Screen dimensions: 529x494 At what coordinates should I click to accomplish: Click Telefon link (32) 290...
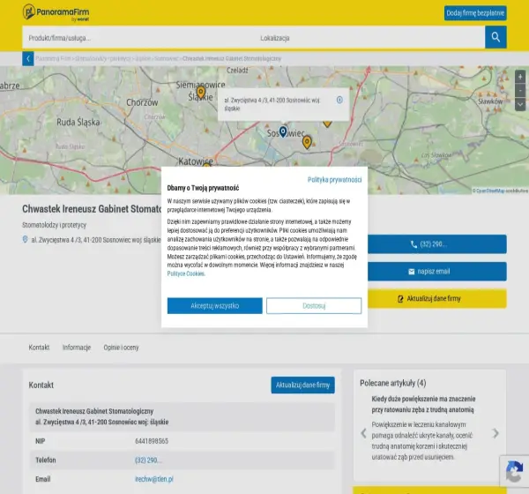(x=148, y=460)
